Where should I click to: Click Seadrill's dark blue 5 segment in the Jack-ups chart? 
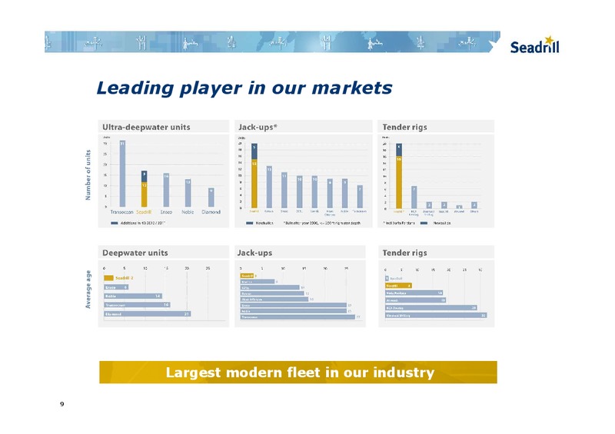[x=254, y=151]
